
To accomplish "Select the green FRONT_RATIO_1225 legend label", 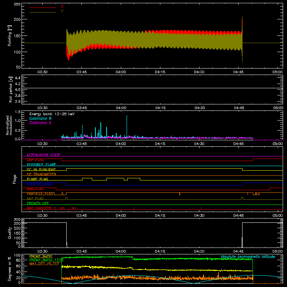I will click(46, 260).
